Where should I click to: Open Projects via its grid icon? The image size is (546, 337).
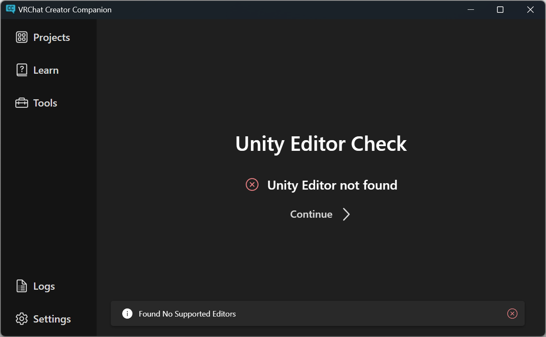point(22,37)
